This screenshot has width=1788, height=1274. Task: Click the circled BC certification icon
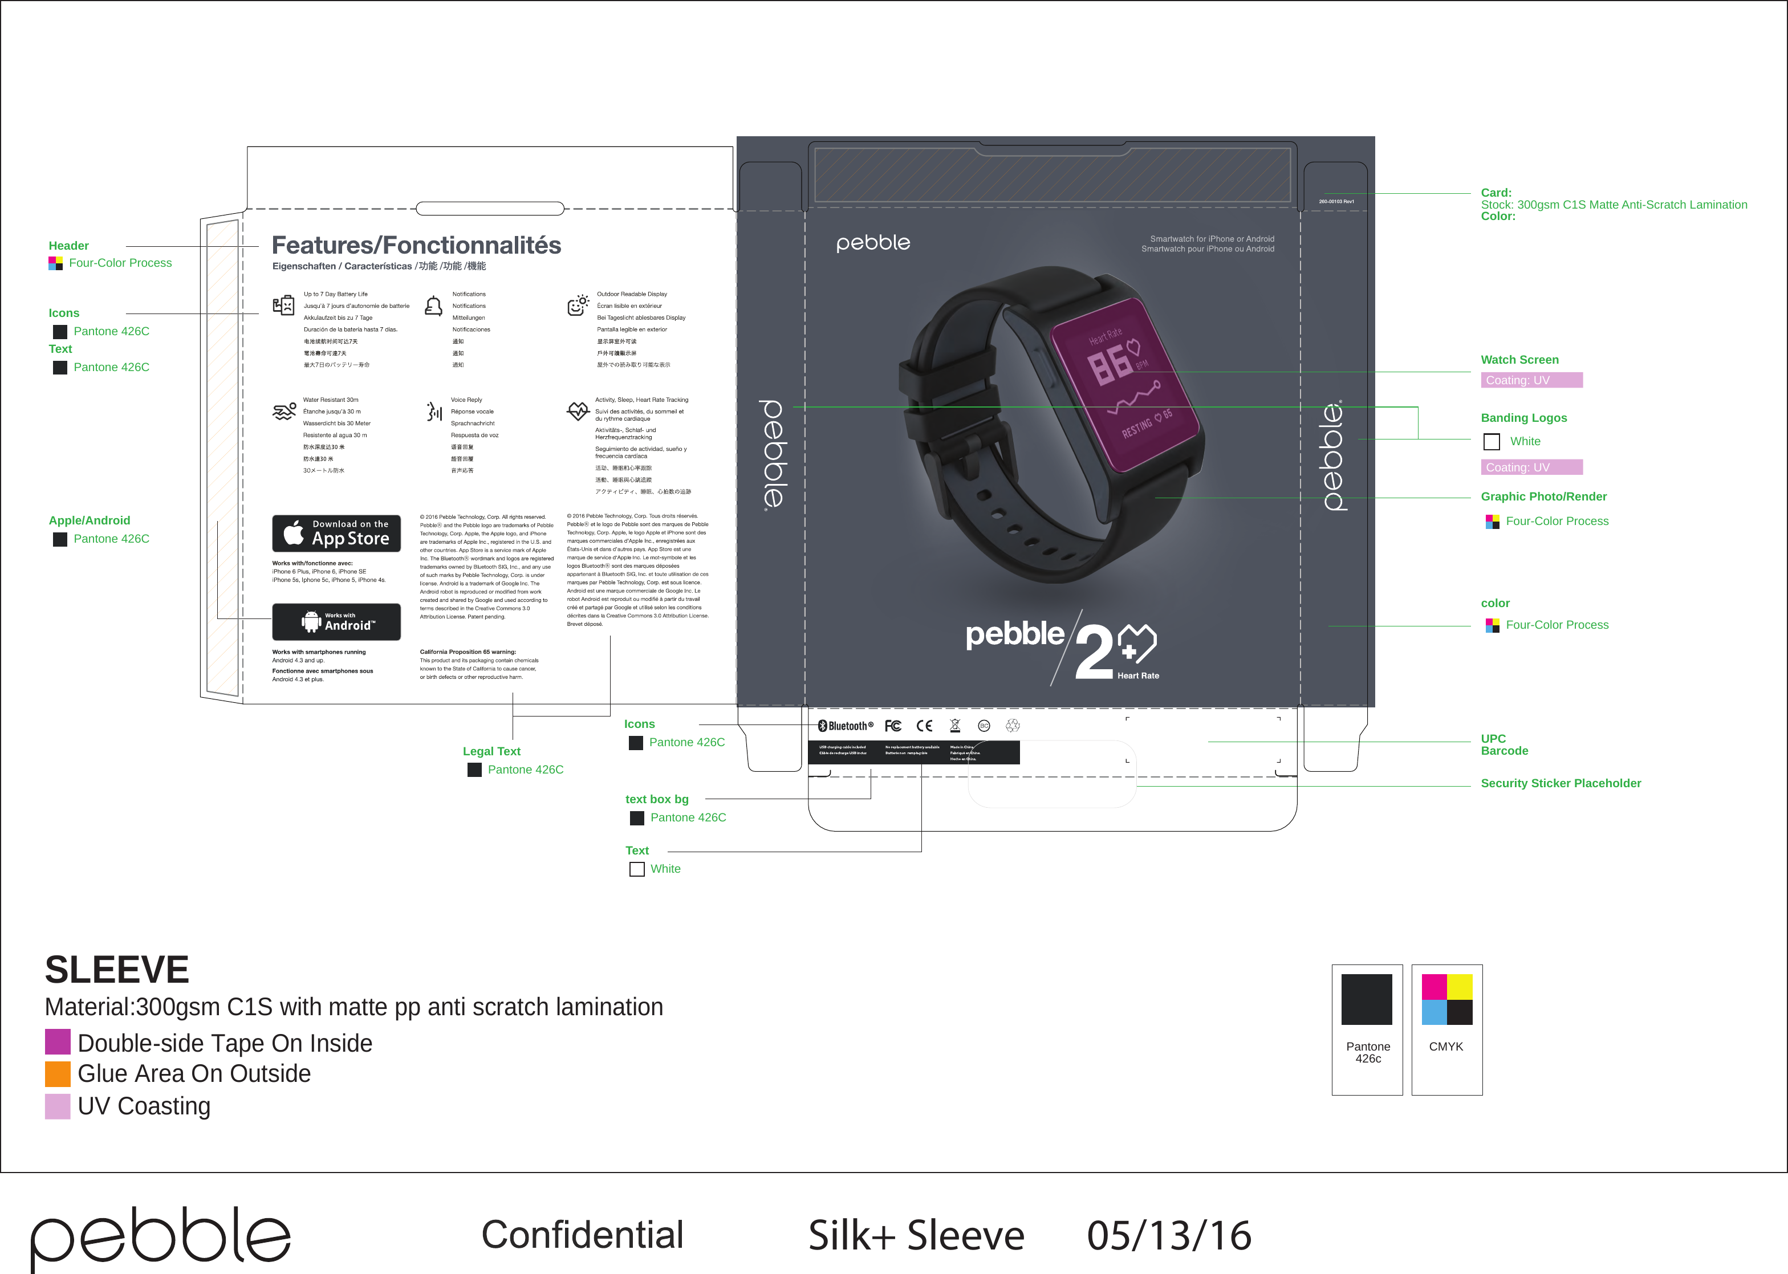[x=984, y=726]
